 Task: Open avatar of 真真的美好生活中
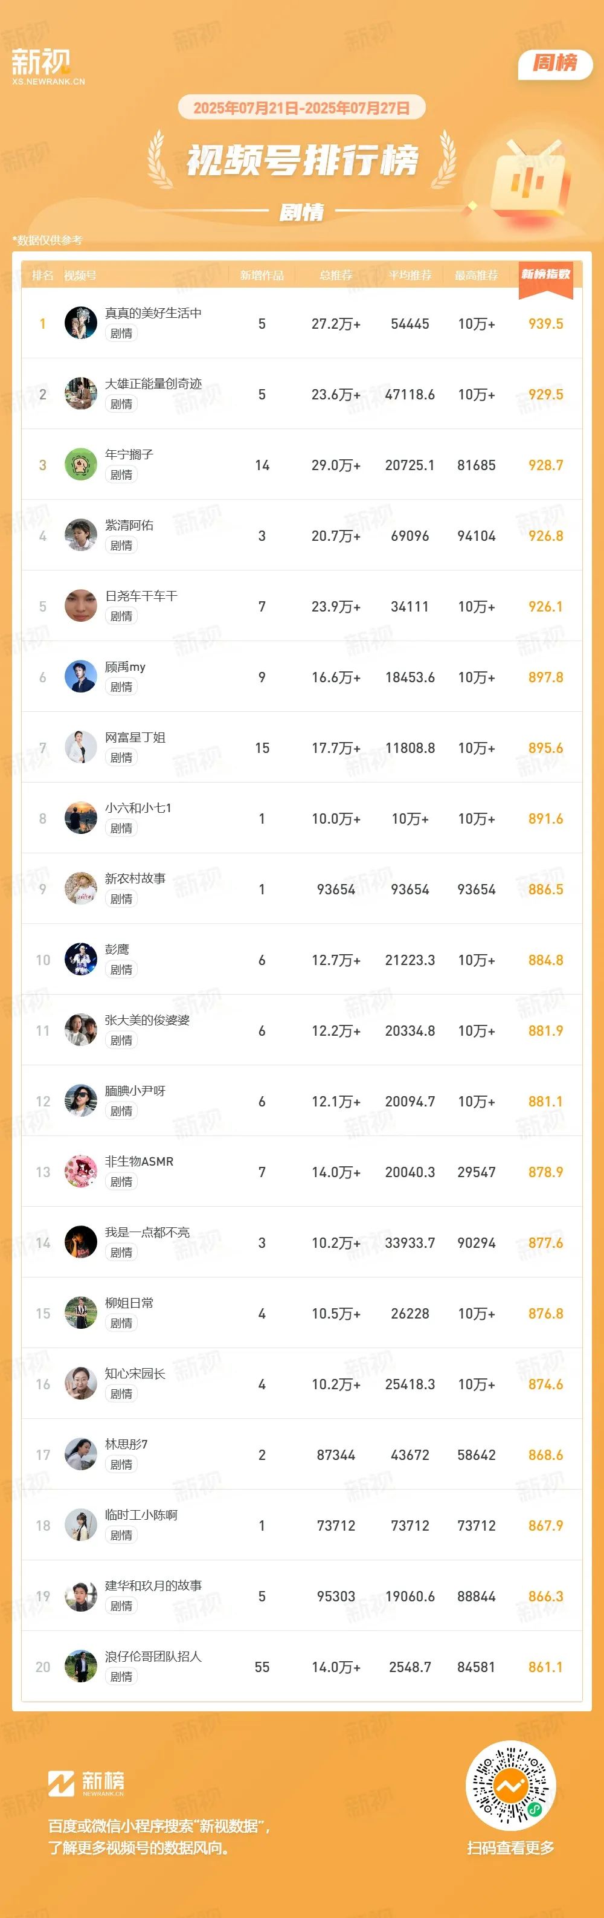tap(80, 323)
